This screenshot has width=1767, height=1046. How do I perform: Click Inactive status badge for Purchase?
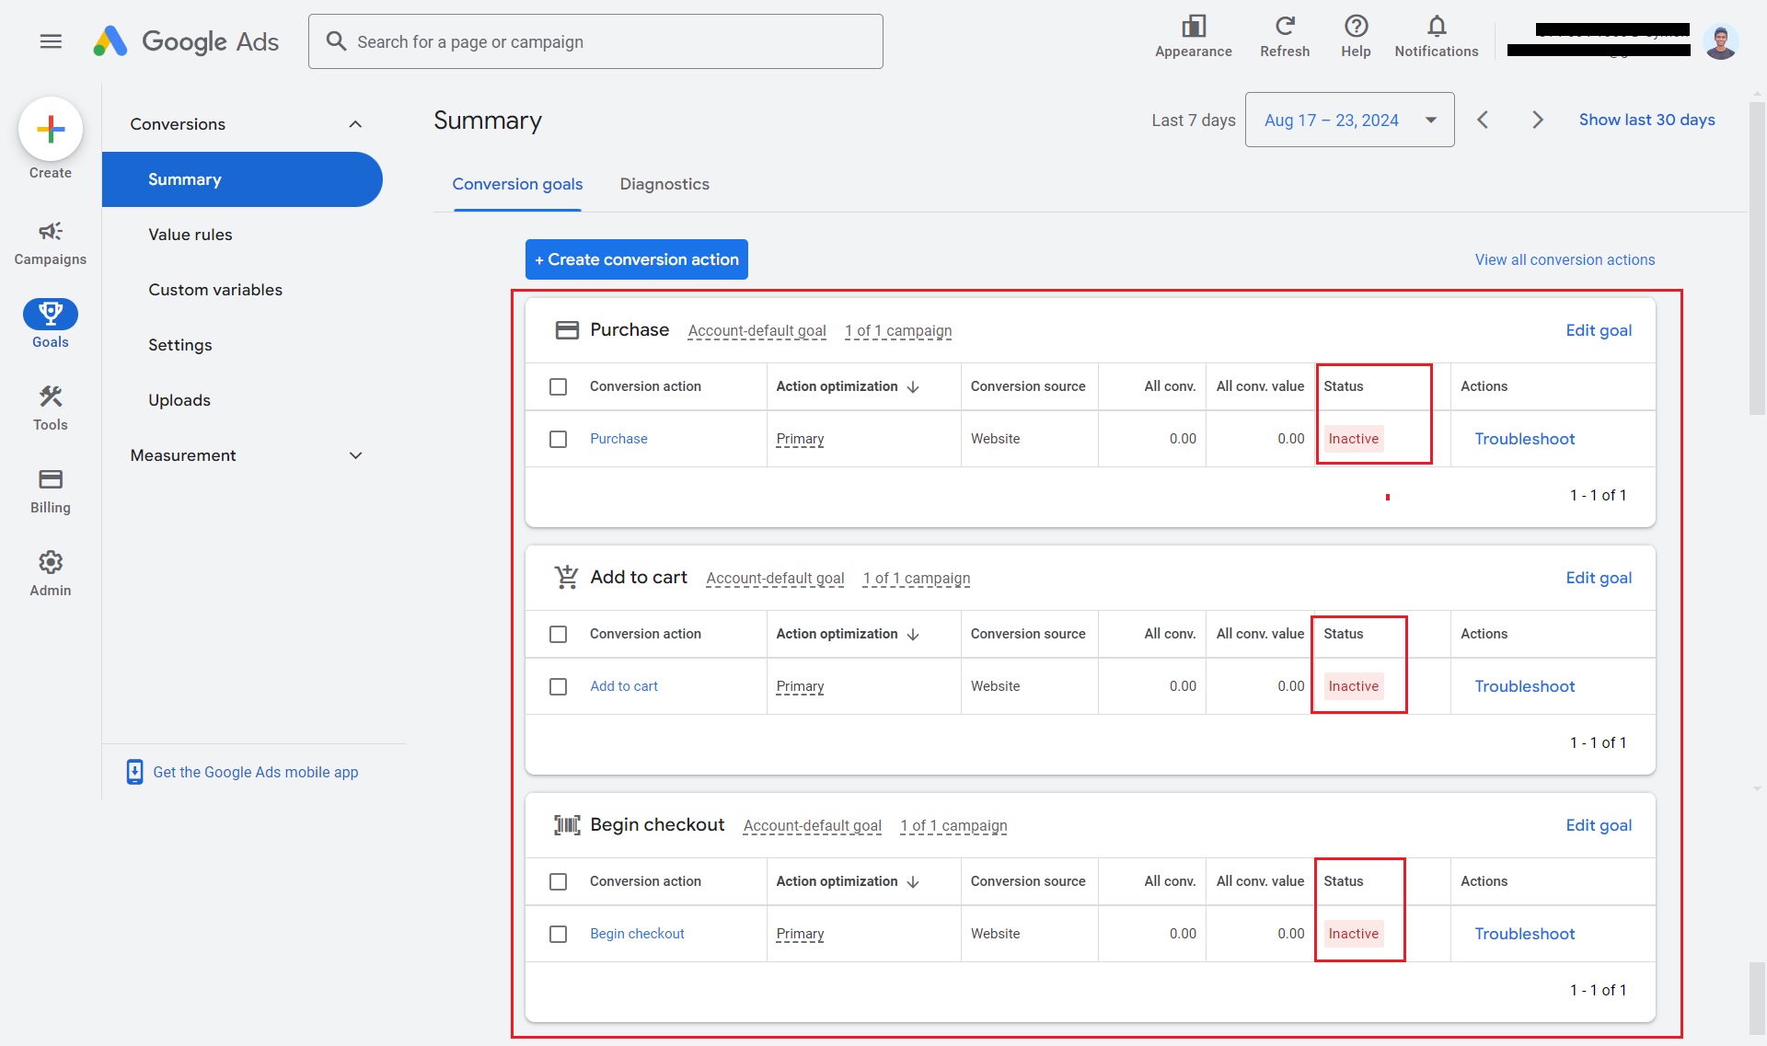[1353, 439]
